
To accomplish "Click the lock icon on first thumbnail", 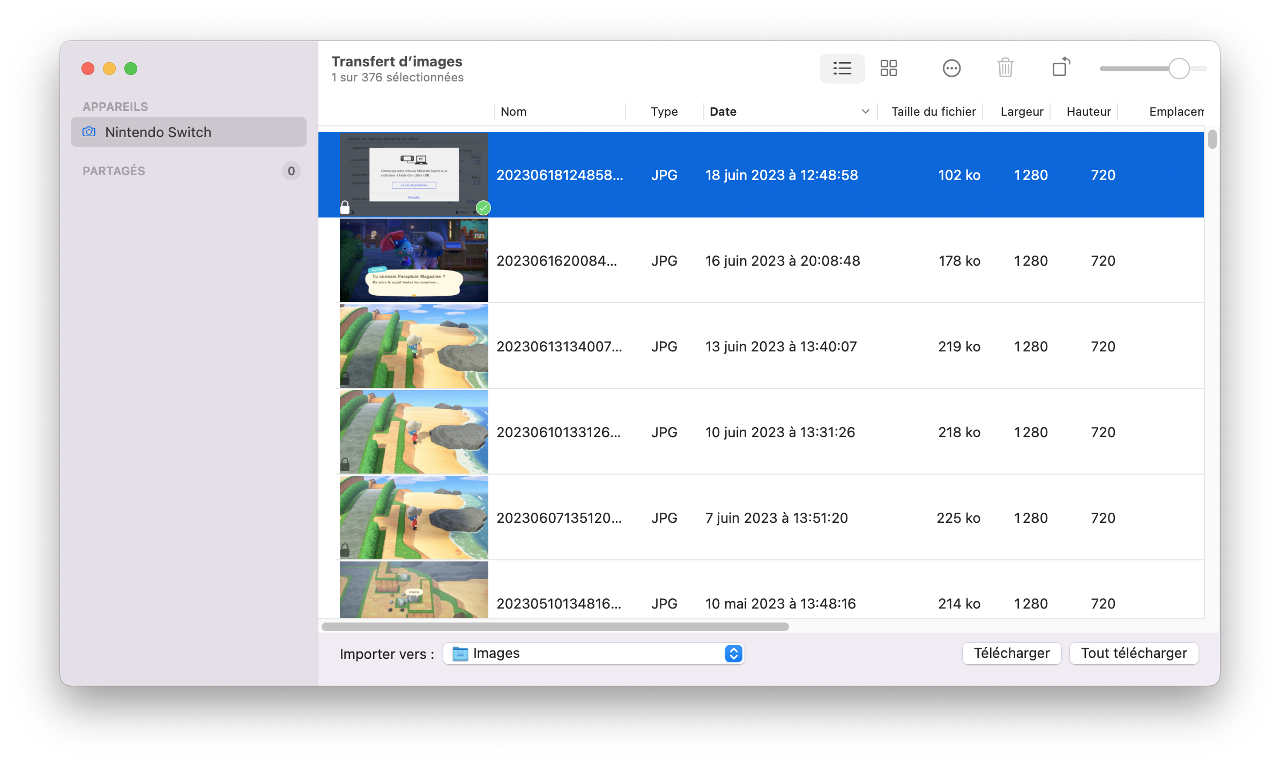I will 345,207.
